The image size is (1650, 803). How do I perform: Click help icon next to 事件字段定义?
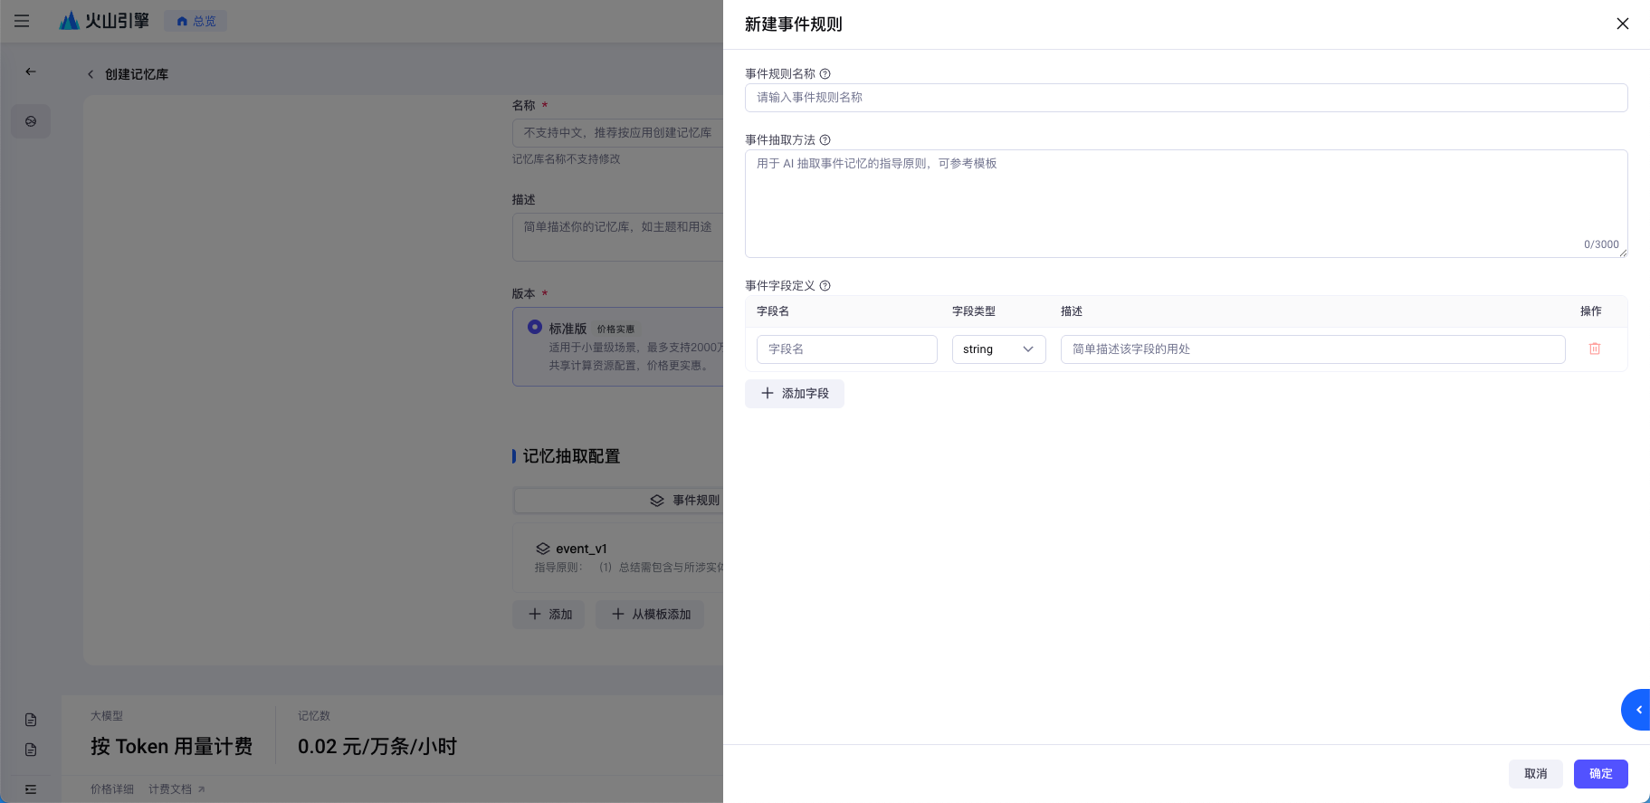[x=825, y=286]
